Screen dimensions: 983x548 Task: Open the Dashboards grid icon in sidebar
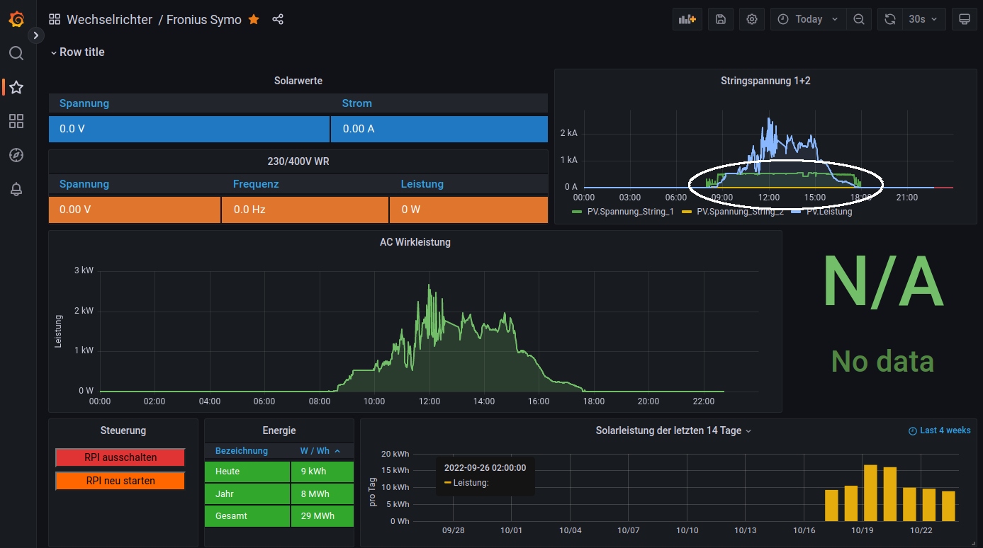tap(16, 121)
